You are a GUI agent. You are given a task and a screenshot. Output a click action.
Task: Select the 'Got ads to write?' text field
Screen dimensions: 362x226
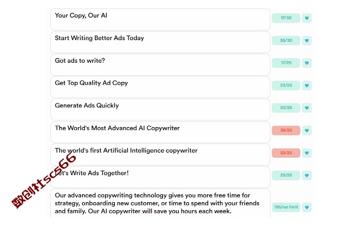coord(160,64)
